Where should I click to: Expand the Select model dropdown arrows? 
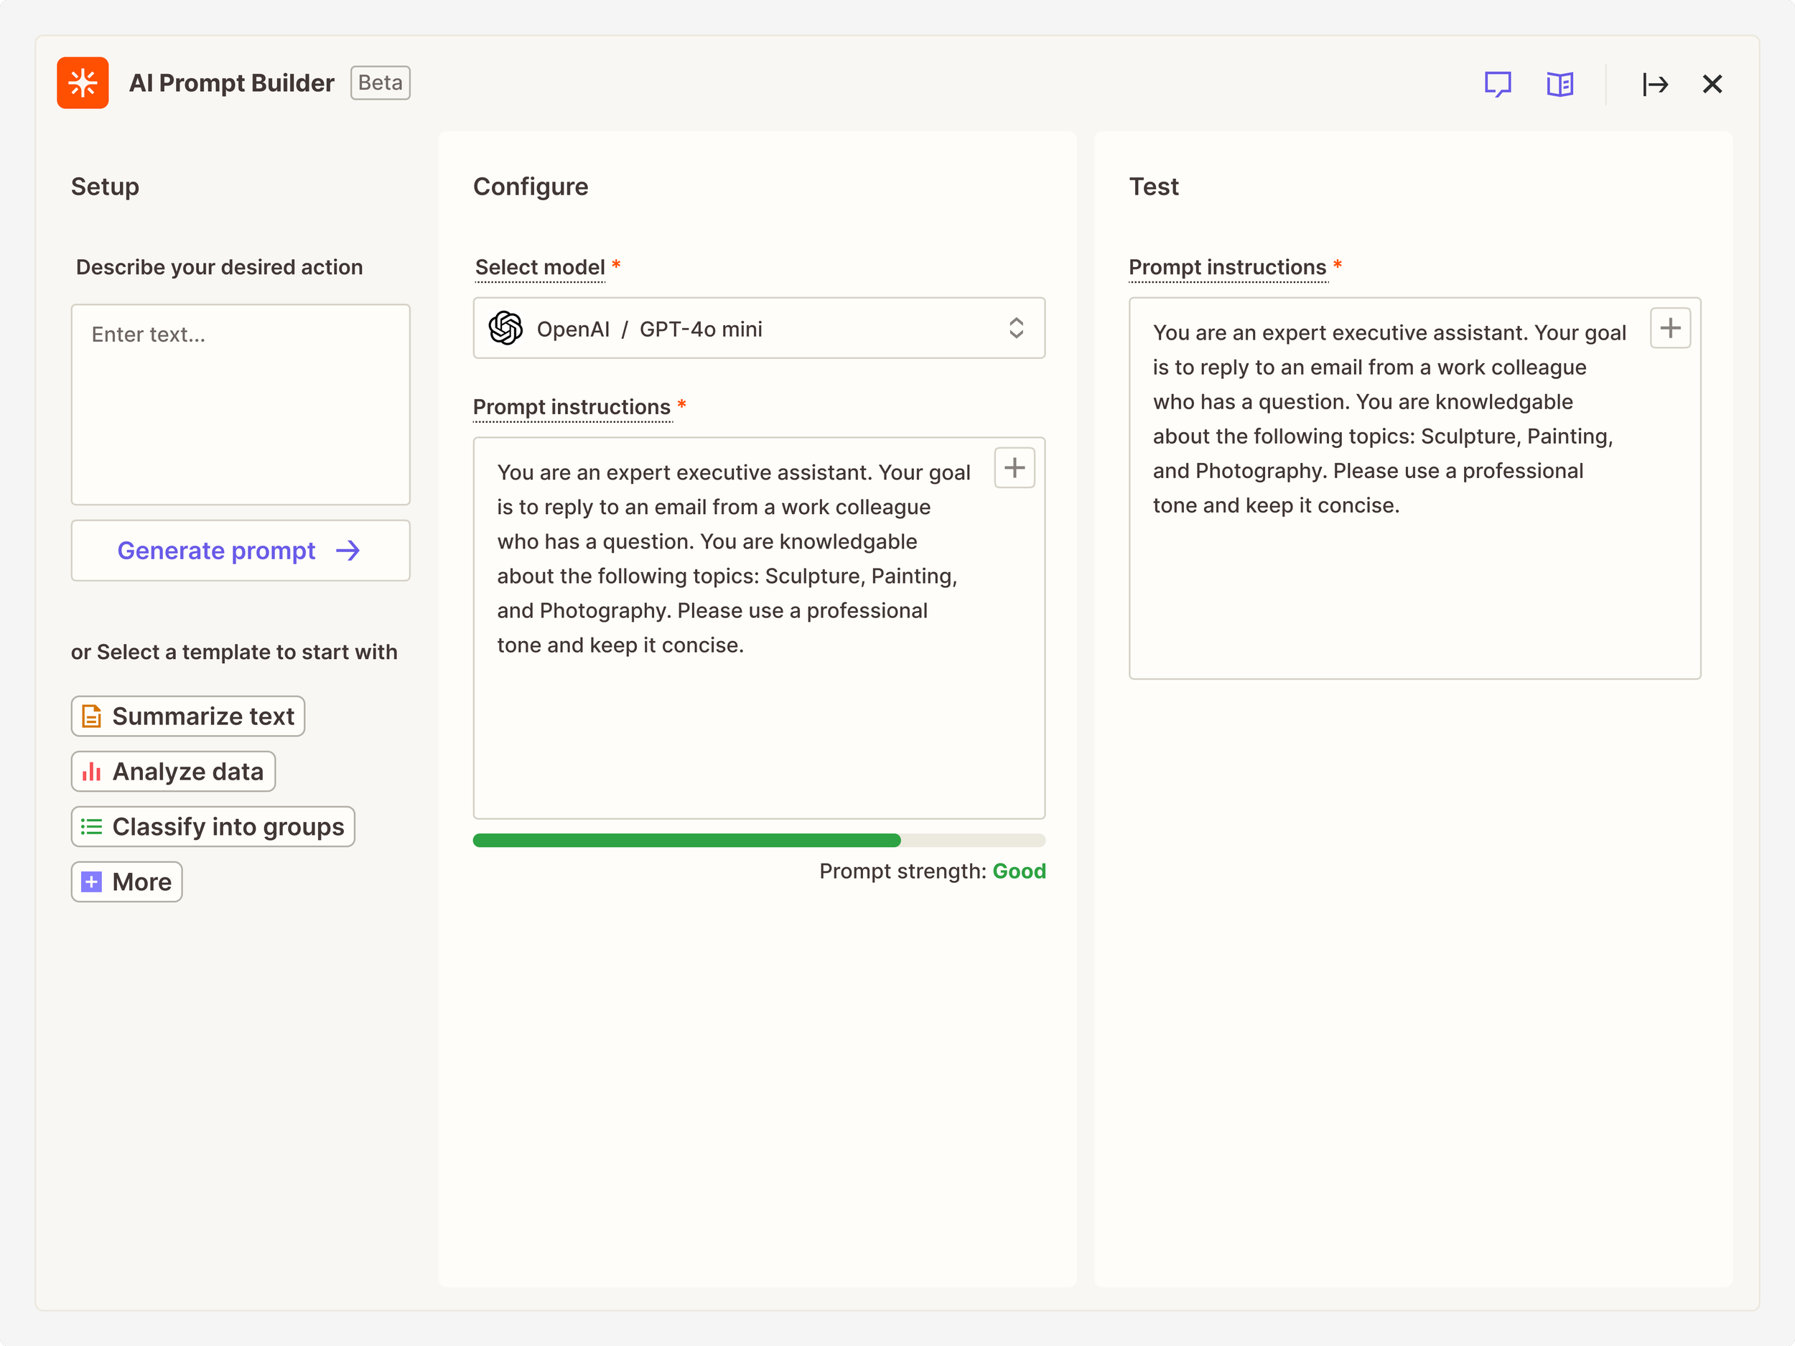[x=1016, y=329]
